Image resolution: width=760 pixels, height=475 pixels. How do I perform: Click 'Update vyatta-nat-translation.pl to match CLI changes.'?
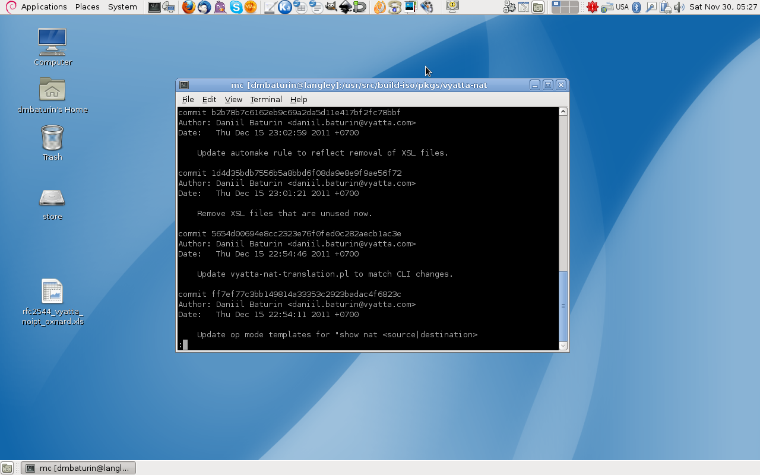point(325,274)
